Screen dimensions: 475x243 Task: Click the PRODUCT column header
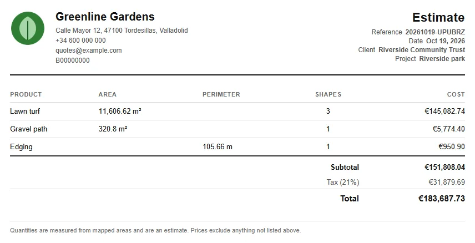click(x=26, y=94)
